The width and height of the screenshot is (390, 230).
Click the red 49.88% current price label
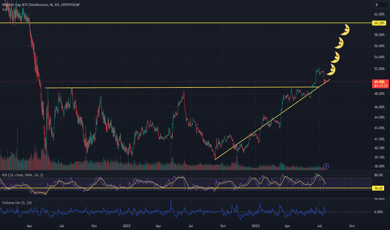point(380,82)
